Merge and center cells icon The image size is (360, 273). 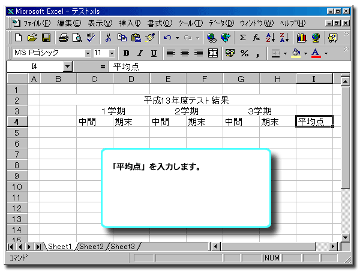point(213,53)
